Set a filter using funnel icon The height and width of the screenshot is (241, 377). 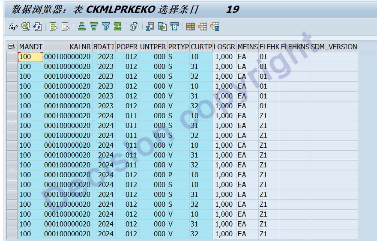106,27
